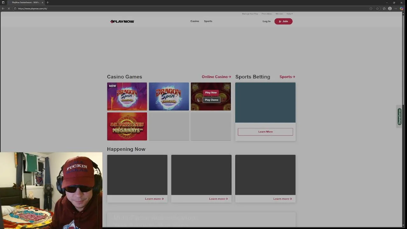407x229 pixels.
Task: Expand the Help dropdown
Action: [289, 14]
